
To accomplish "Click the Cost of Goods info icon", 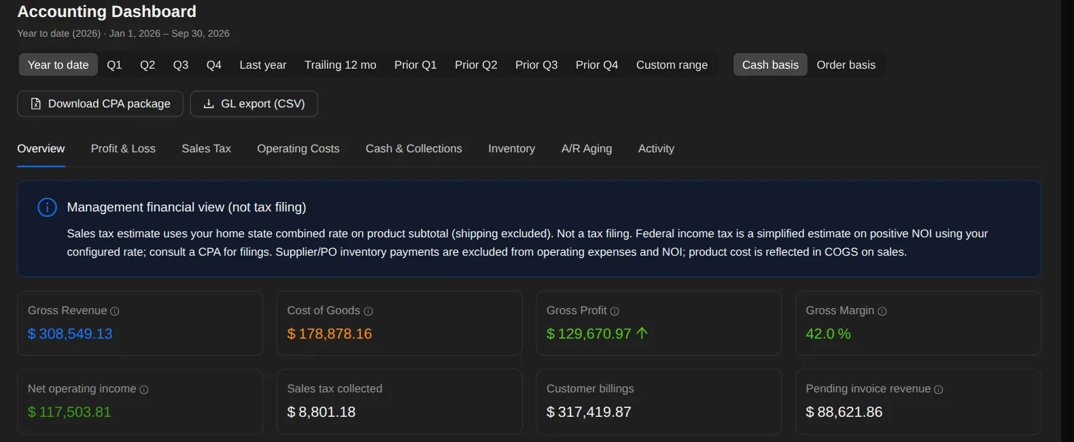I will tap(368, 311).
